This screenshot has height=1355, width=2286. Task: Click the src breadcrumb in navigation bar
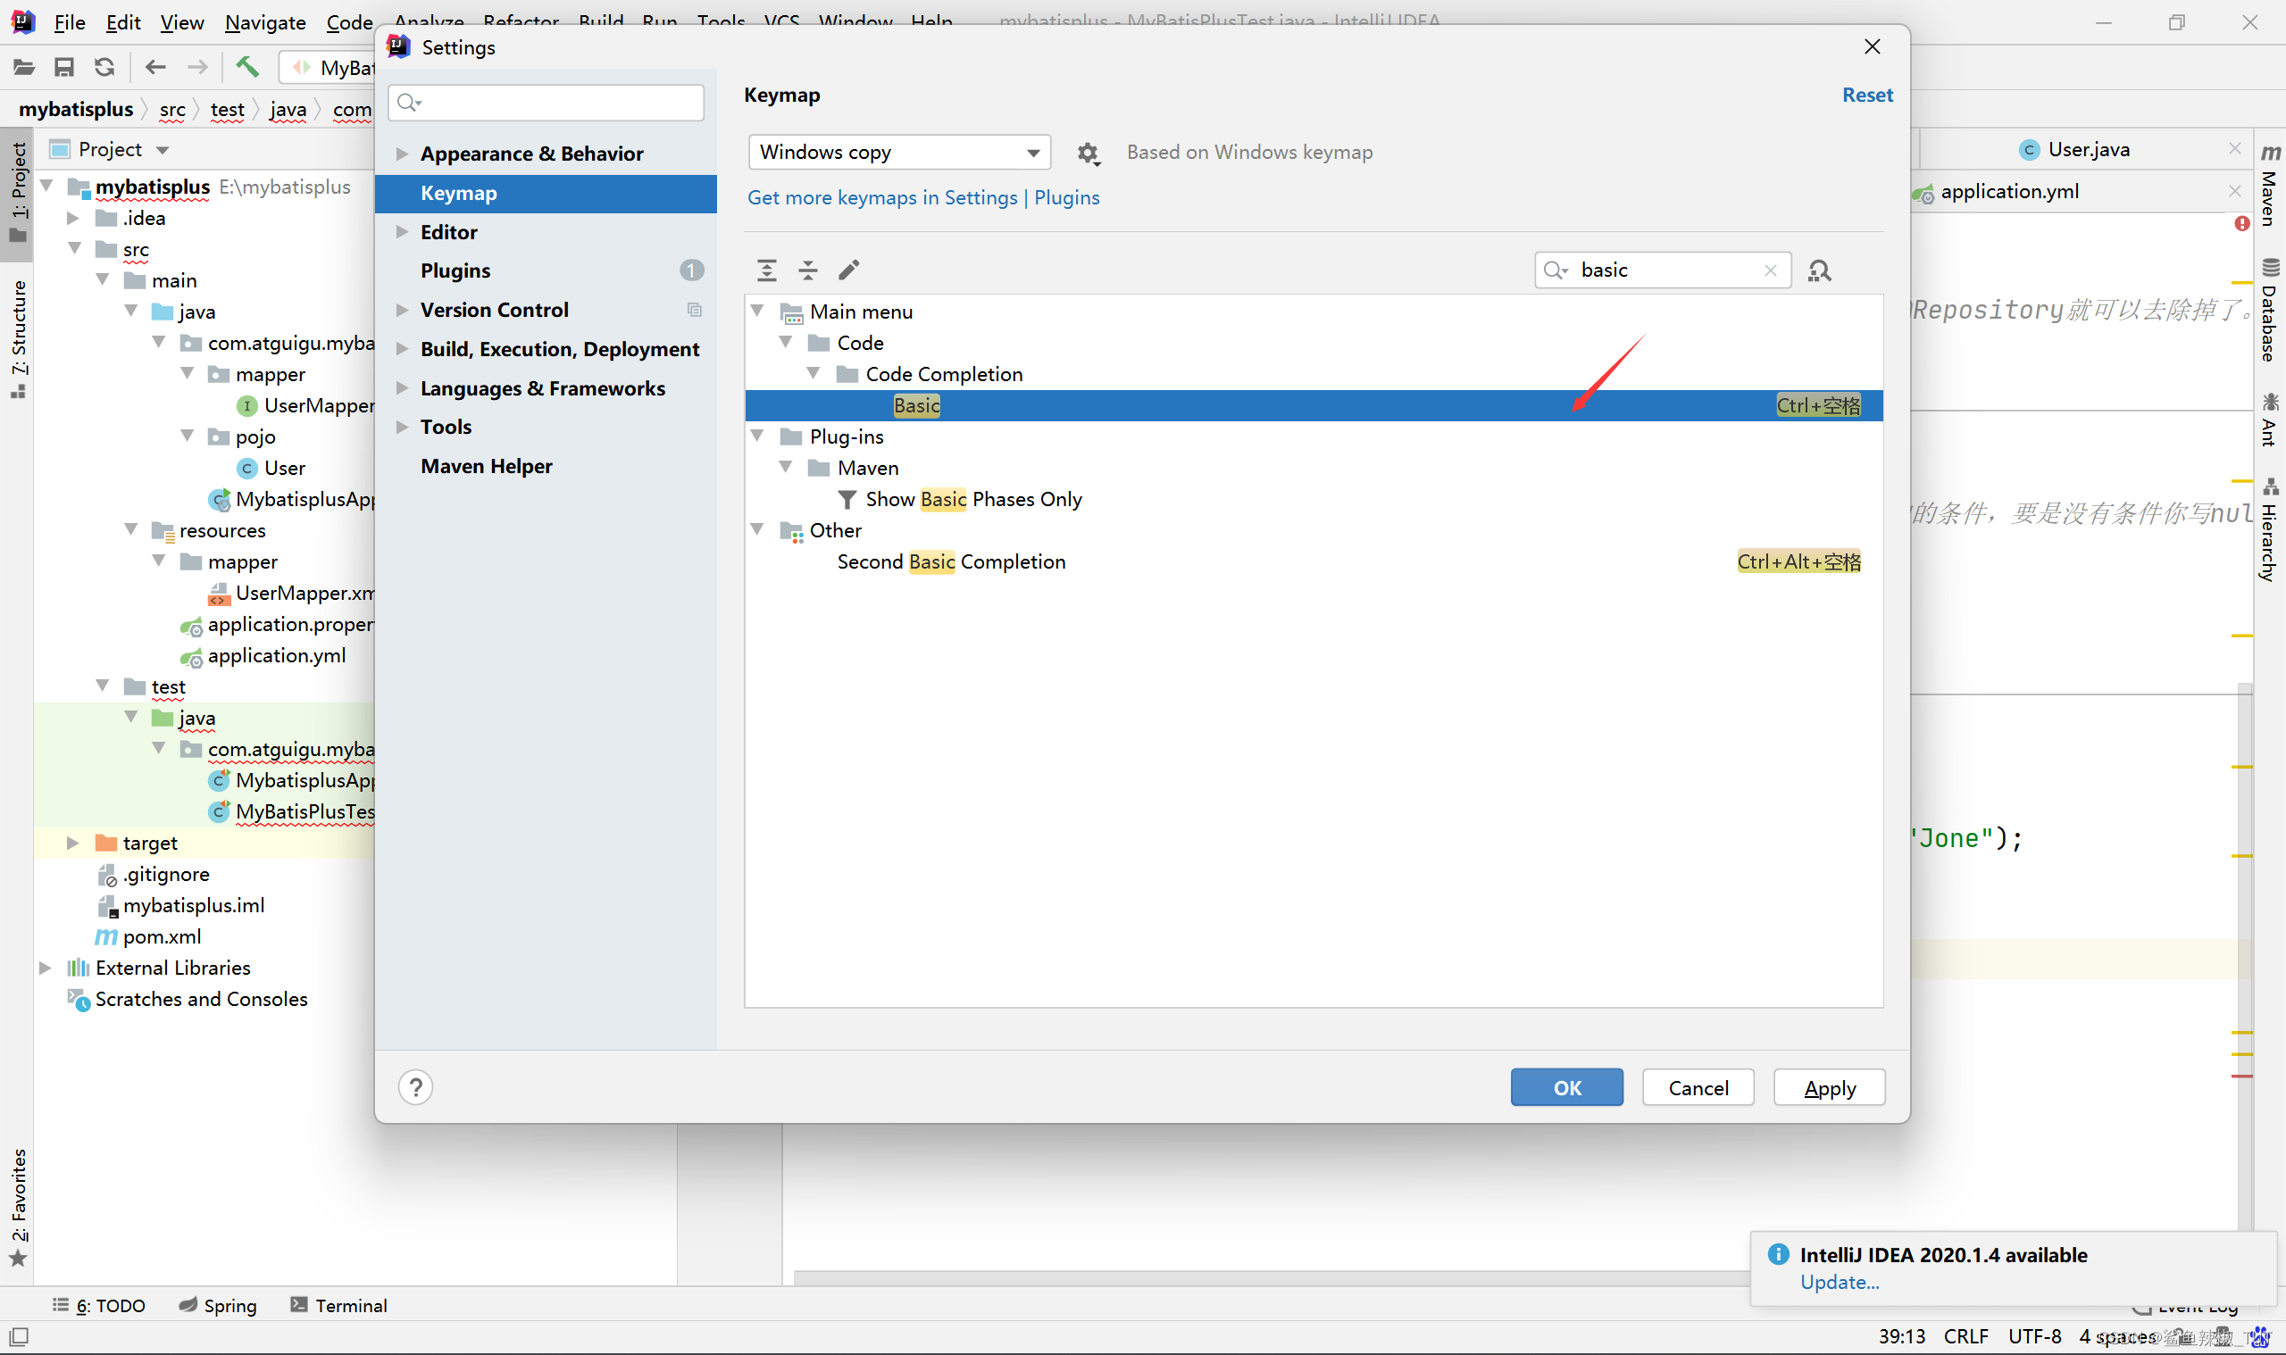[171, 110]
